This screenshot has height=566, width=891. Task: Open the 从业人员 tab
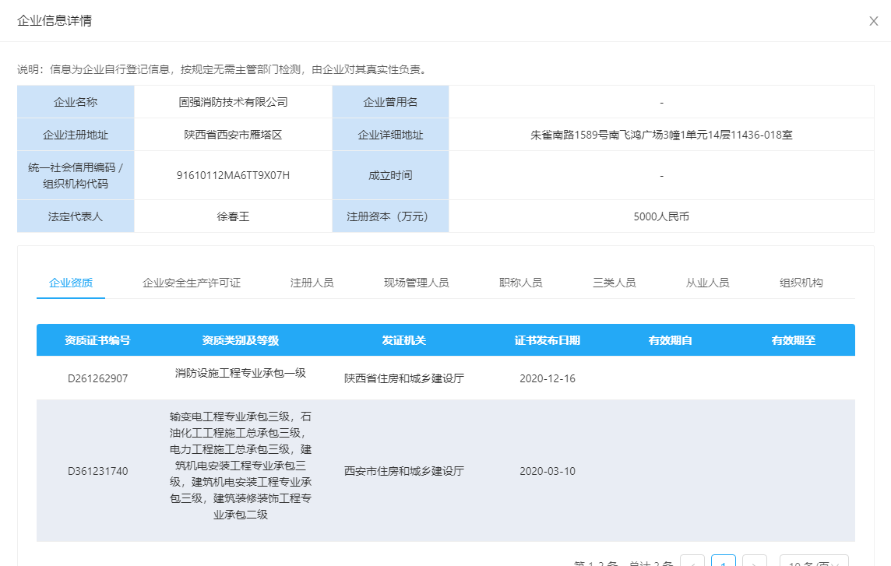coord(707,283)
